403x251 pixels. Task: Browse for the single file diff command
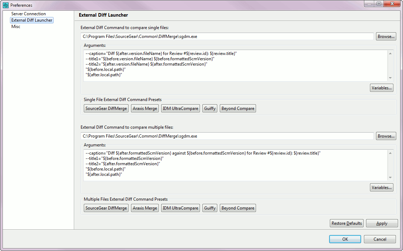coord(386,36)
